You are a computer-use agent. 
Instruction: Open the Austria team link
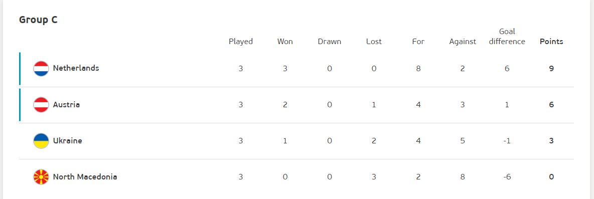[x=66, y=104]
